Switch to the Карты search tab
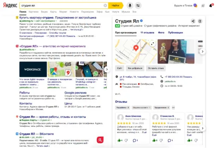Screen dimensions: 217x148 click(53, 12)
